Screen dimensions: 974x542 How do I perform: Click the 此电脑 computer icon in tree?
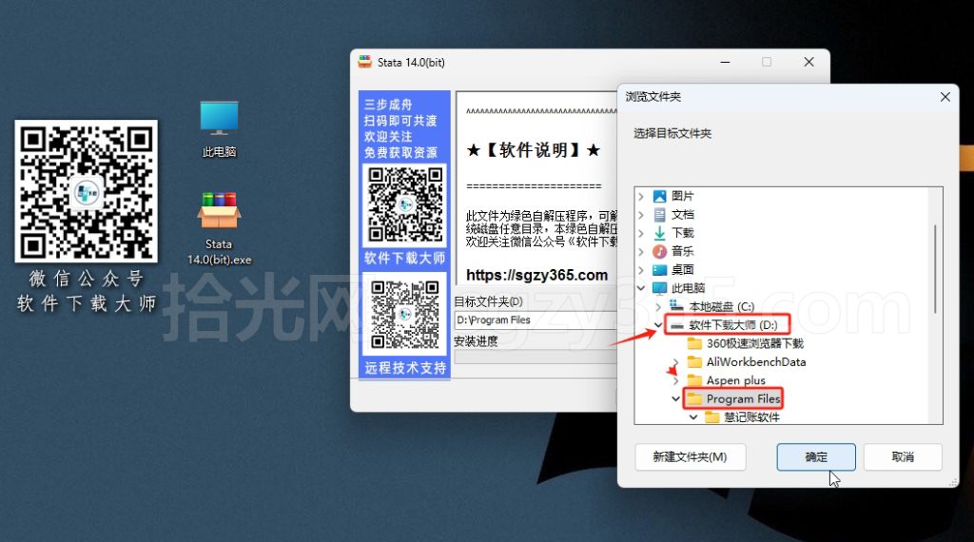coord(660,288)
